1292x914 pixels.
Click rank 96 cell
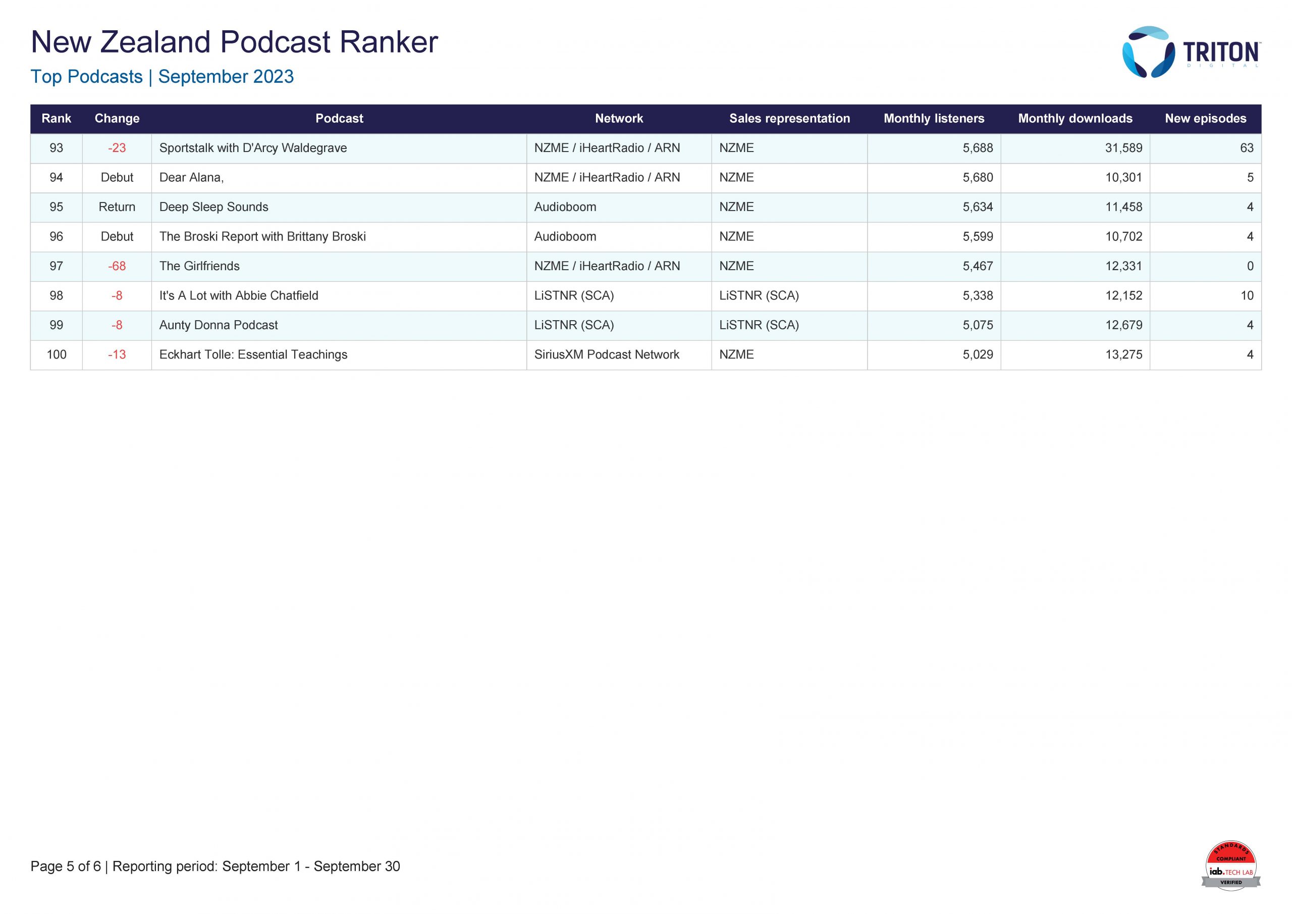[56, 236]
